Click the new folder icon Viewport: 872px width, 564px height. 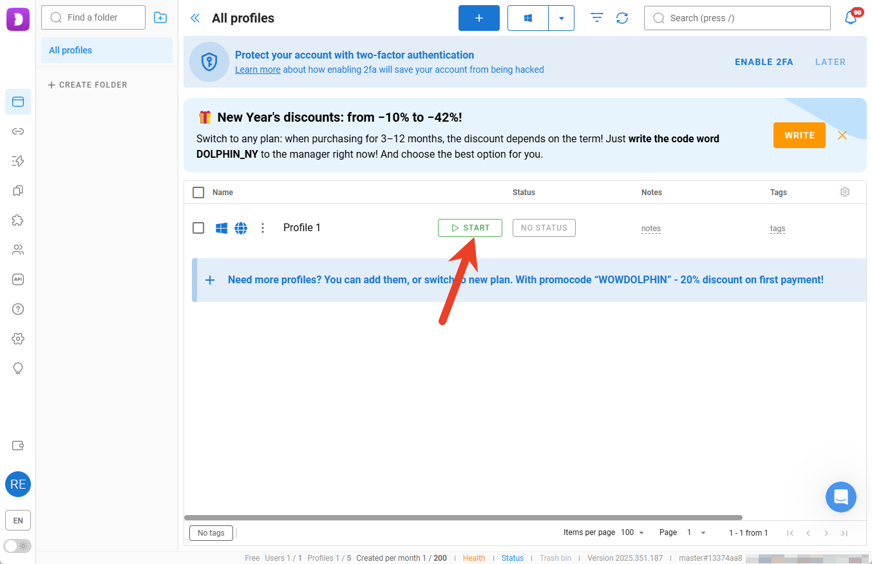(160, 18)
